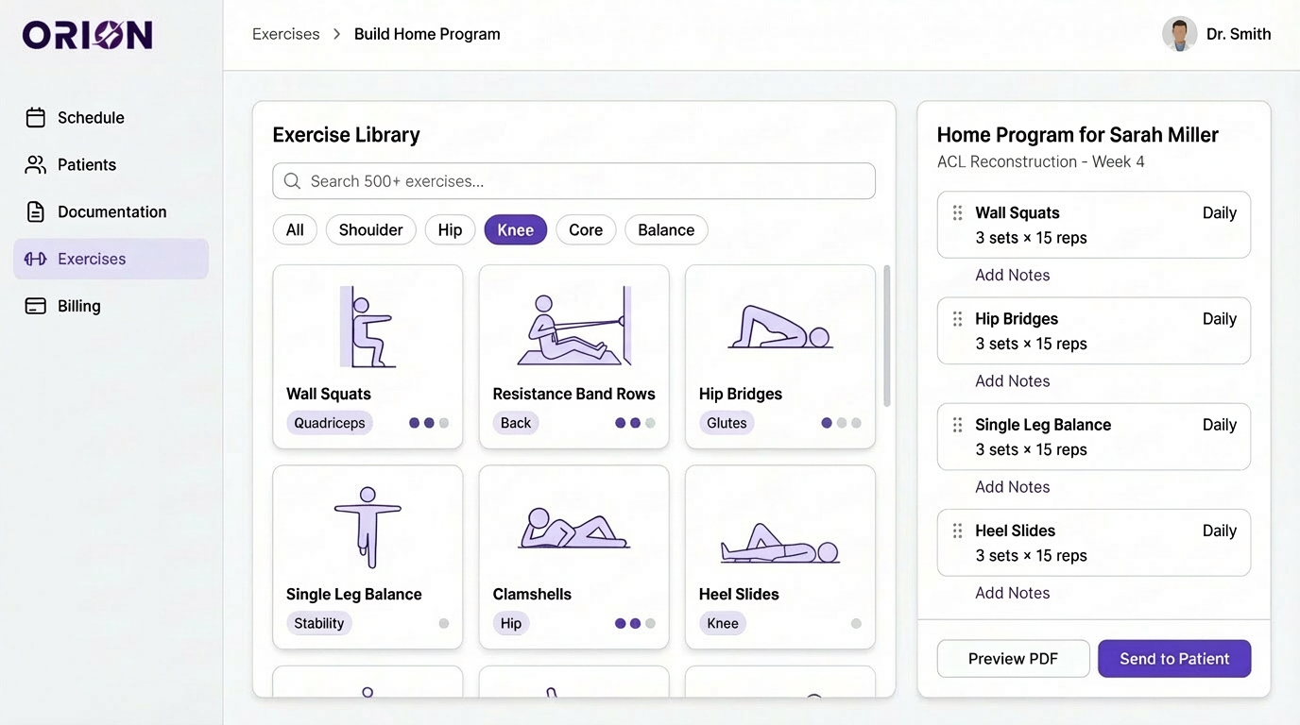
Task: Send the program to the patient
Action: pos(1174,658)
